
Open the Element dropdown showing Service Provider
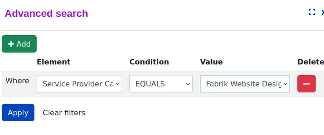(x=79, y=84)
